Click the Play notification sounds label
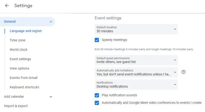 coord(119,95)
